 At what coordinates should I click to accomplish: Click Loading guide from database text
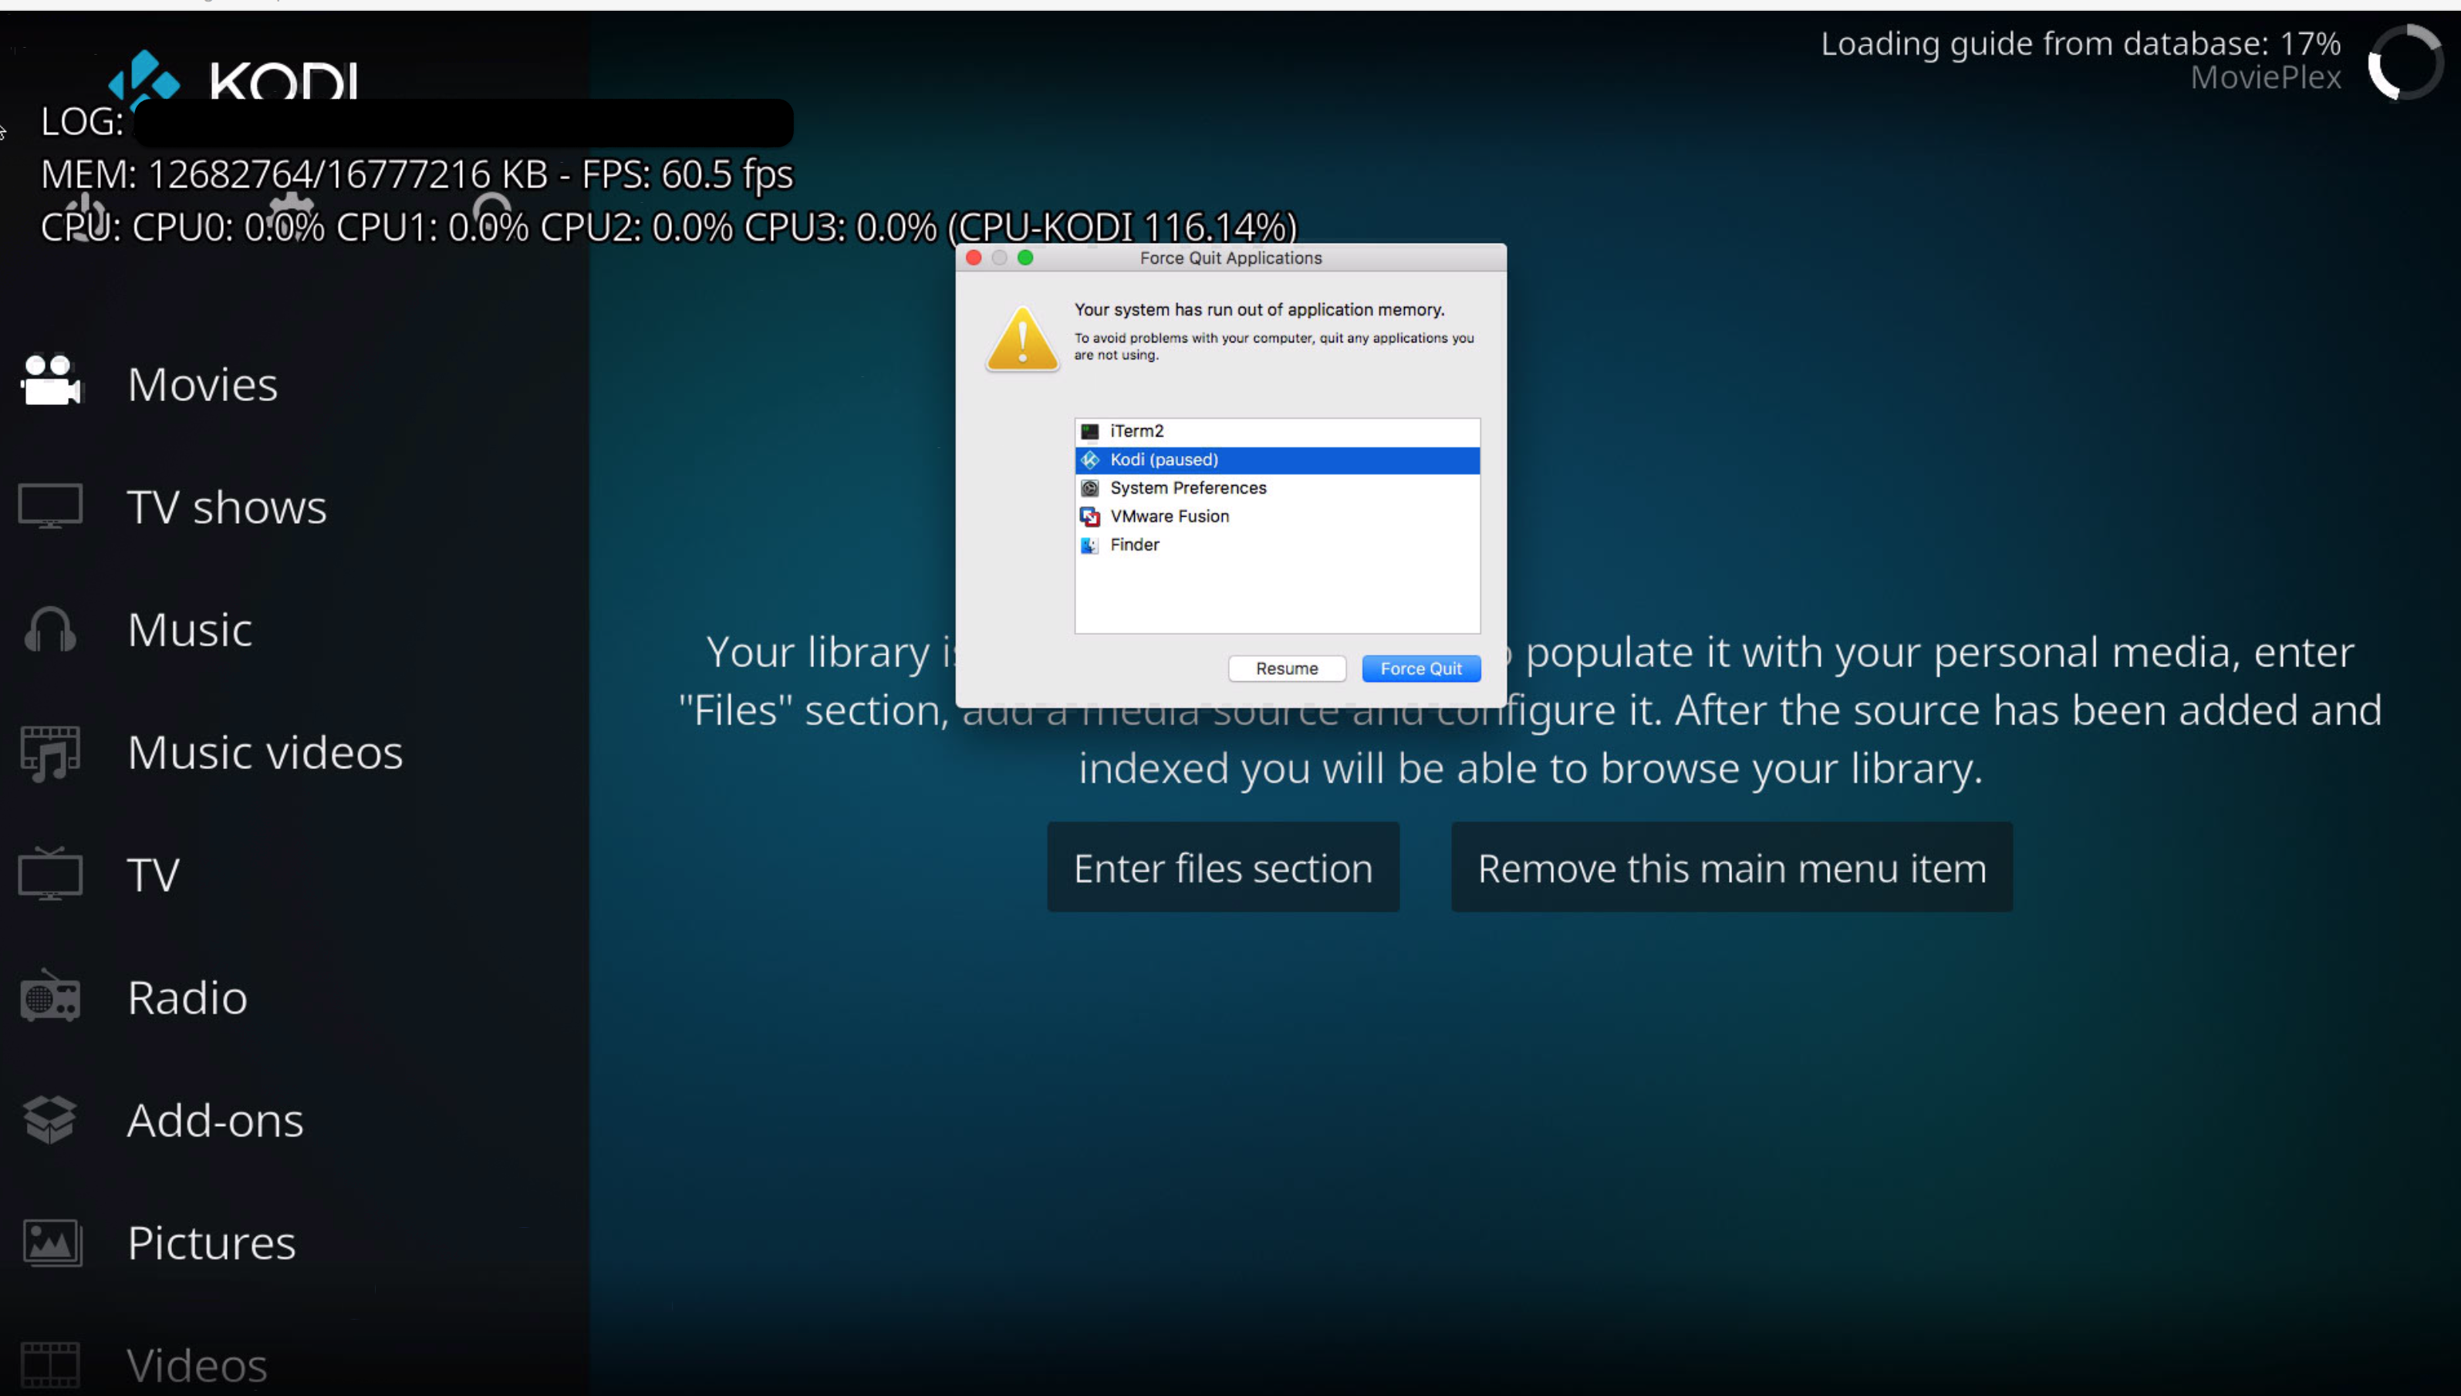(2080, 43)
